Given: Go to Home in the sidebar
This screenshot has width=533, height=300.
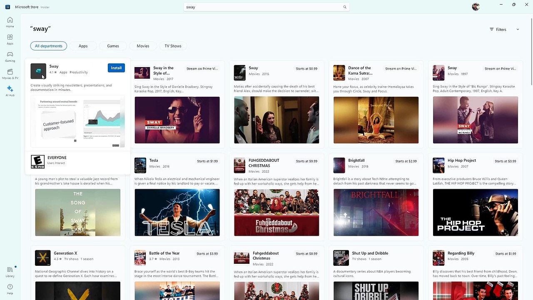Looking at the screenshot, I should (10, 22).
